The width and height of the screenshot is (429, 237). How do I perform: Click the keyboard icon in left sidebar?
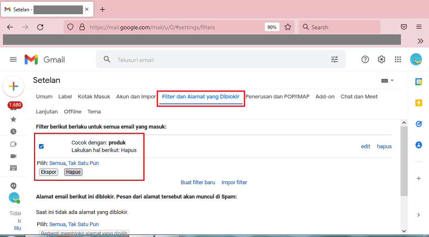(13, 168)
